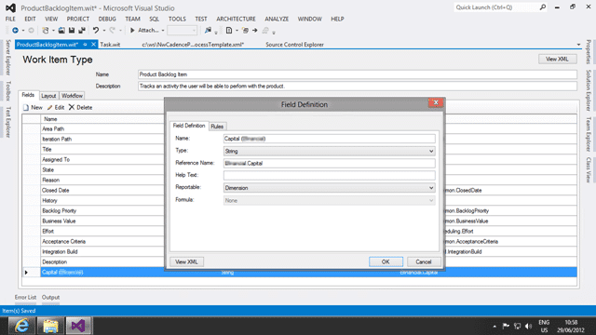Click the Action Center flag icon
The image size is (596, 335).
pos(506,326)
